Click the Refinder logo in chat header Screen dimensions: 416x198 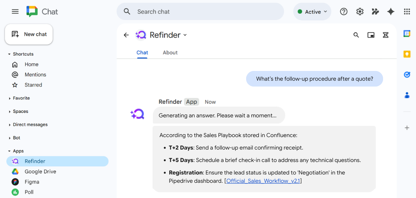click(141, 35)
